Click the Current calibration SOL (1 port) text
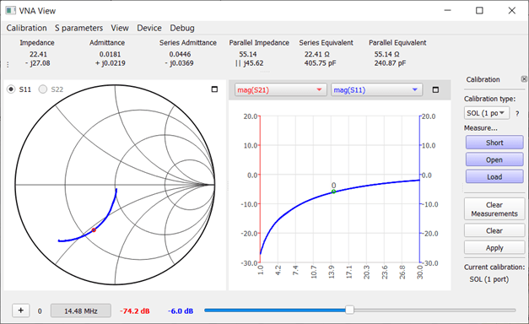The width and height of the screenshot is (529, 324). coord(489,279)
